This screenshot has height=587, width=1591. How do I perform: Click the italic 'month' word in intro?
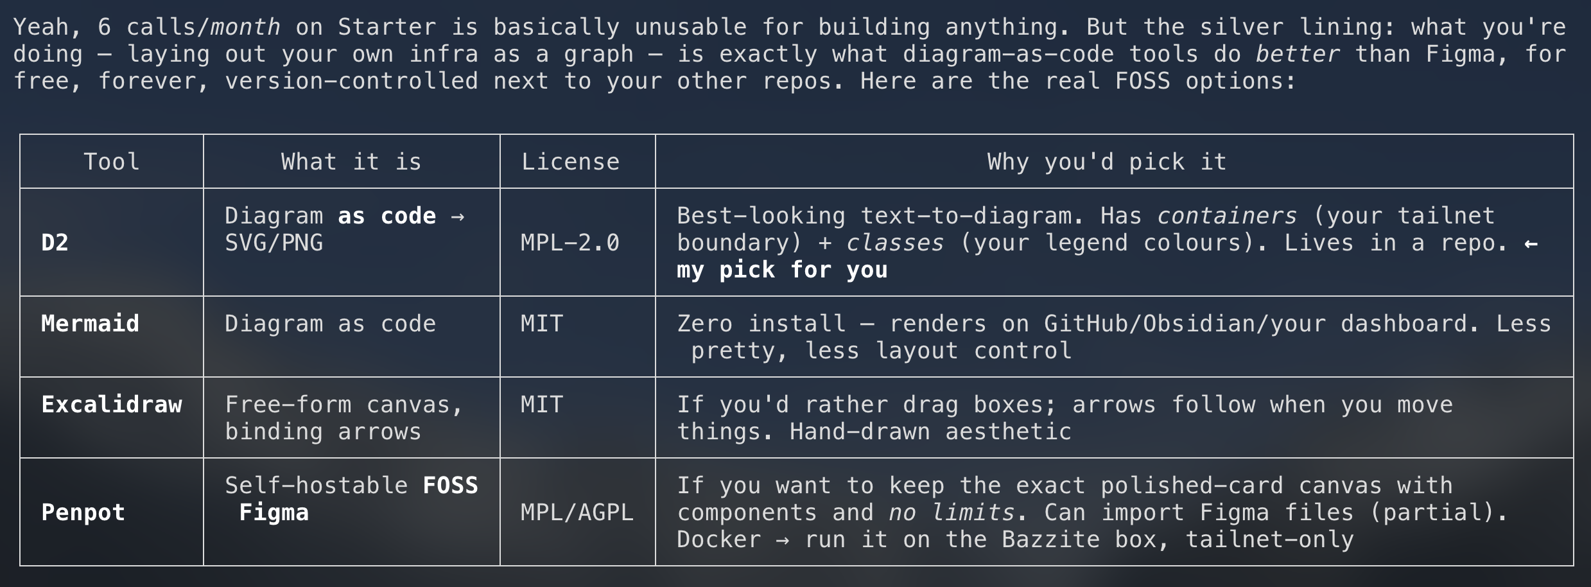click(x=246, y=27)
